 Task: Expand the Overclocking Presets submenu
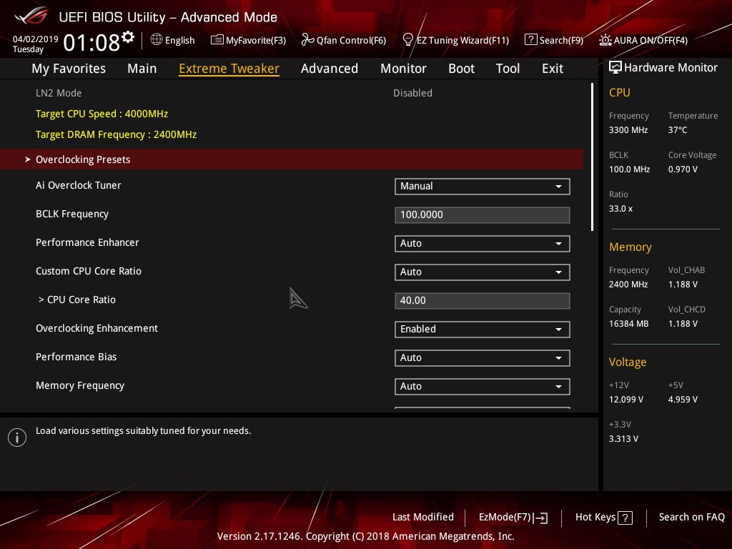tap(292, 159)
